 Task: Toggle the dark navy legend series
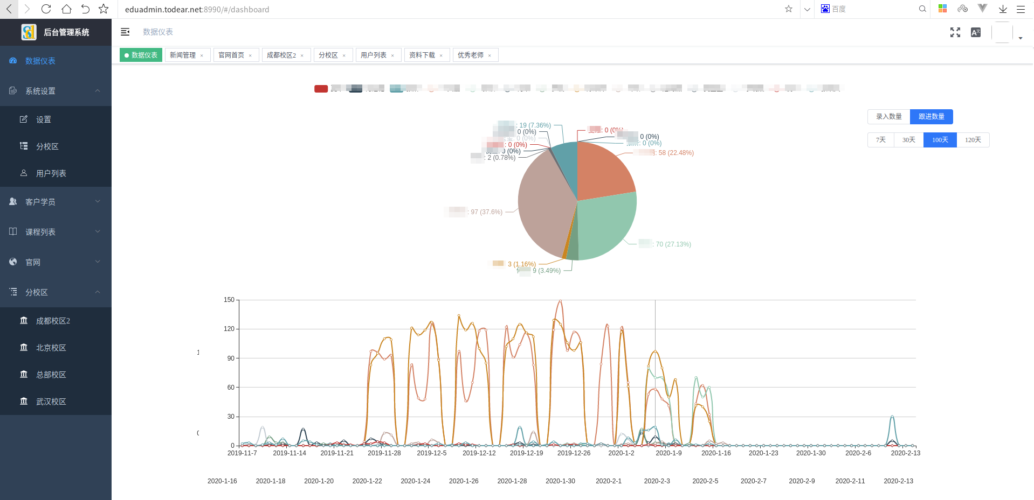355,89
